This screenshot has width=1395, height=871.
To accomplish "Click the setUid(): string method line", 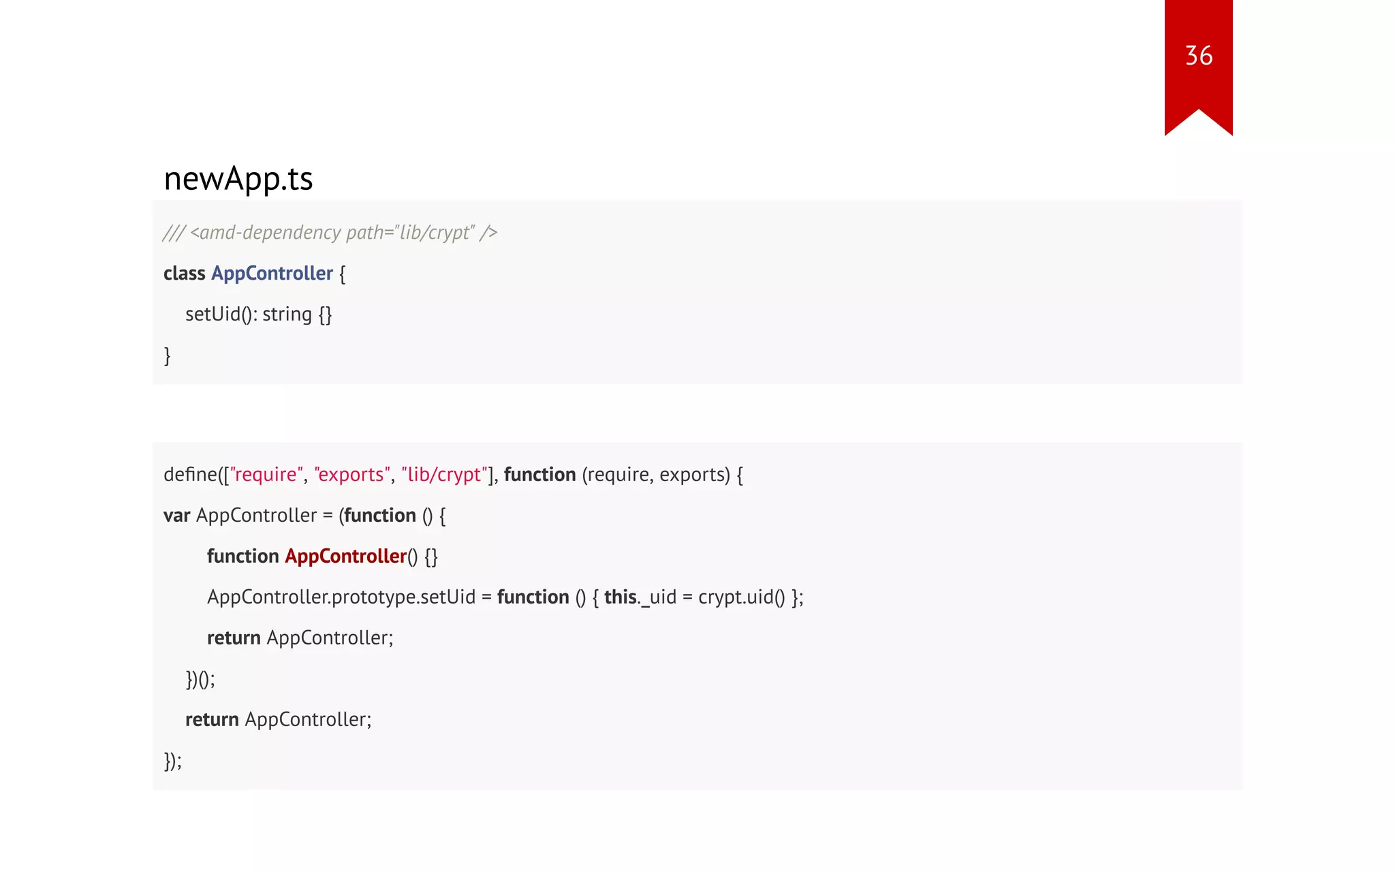I will (x=258, y=314).
